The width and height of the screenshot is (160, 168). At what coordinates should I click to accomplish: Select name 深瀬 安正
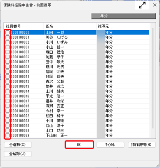click(x=55, y=106)
